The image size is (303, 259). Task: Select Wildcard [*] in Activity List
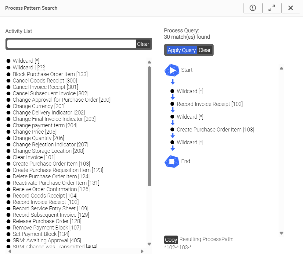(x=26, y=61)
